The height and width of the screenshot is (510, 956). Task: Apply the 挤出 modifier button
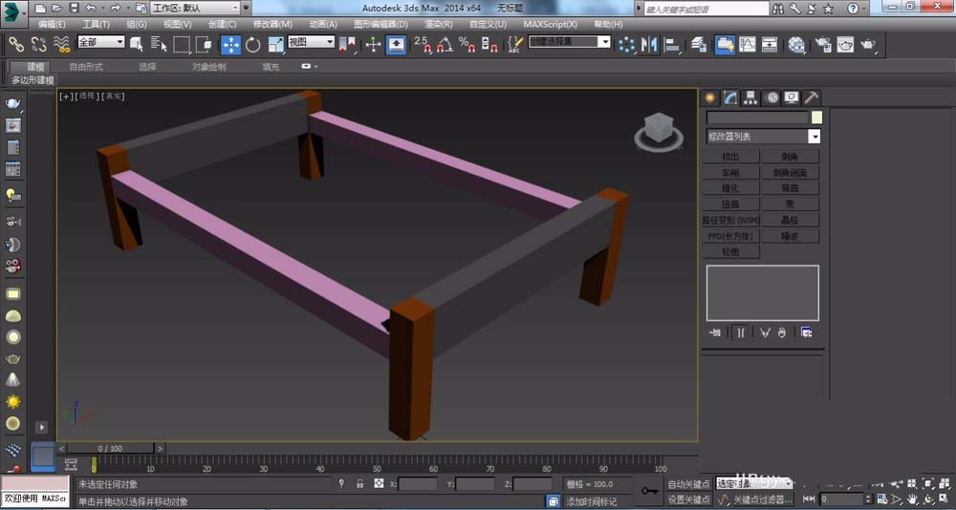pyautogui.click(x=730, y=157)
